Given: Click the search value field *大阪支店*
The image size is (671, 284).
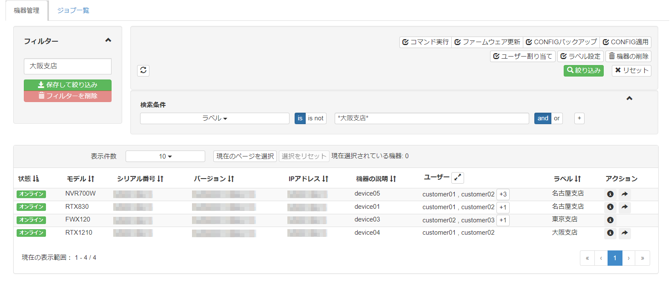Looking at the screenshot, I should click(x=432, y=118).
